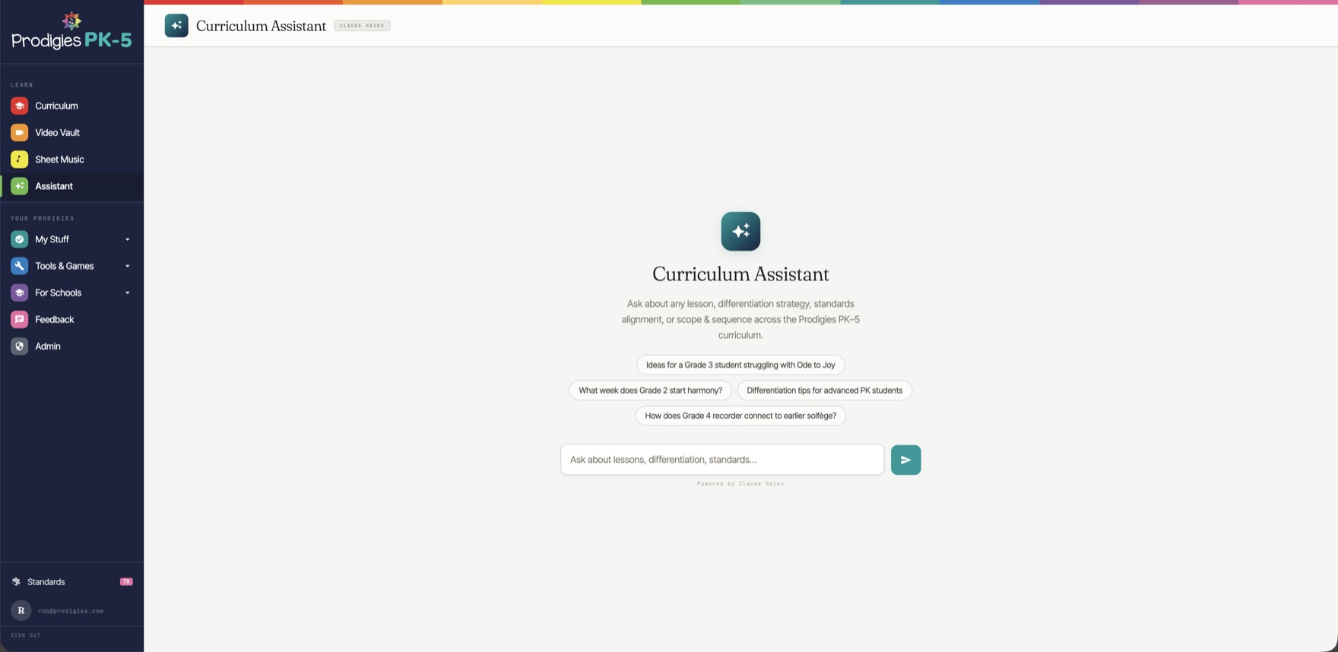Click the purple For Schools icon

20,293
